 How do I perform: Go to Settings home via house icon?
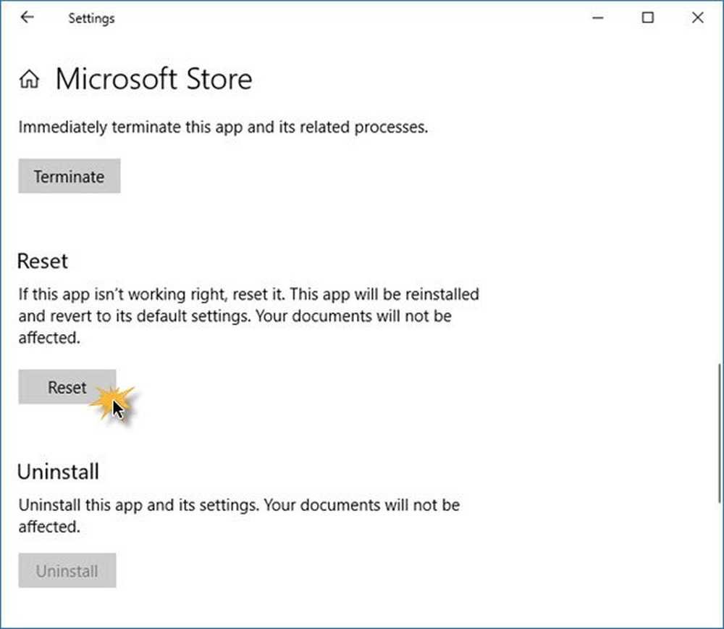pos(29,80)
